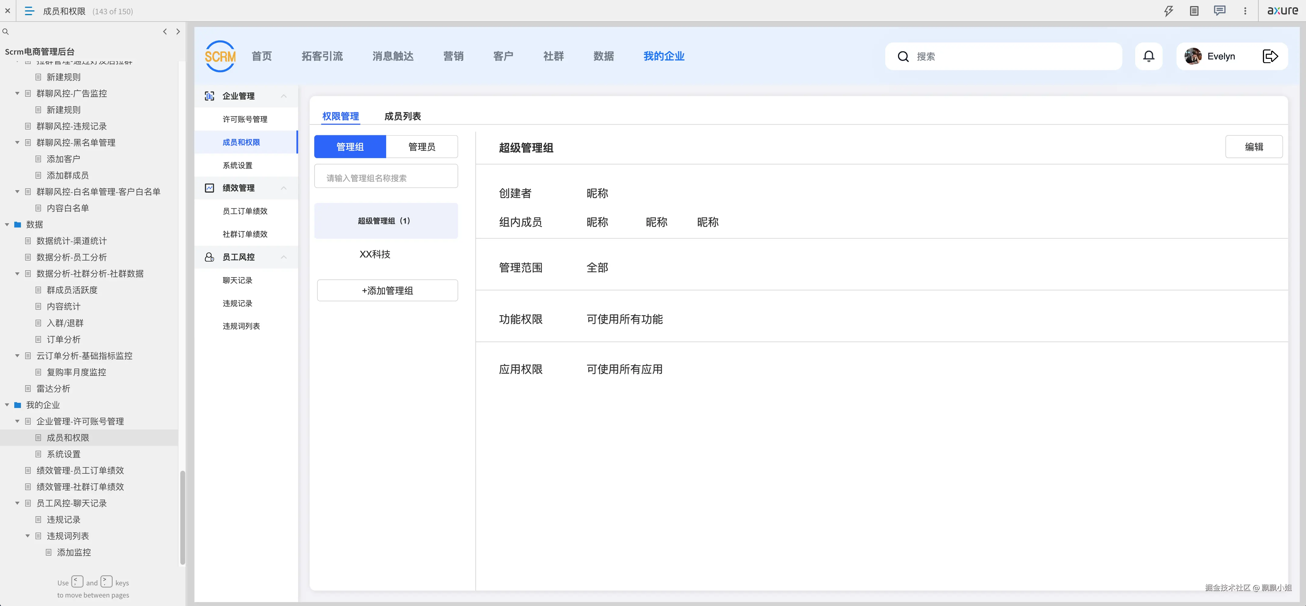
Task: Expand the 群聊风控-黑名单管理 tree item
Action: point(17,142)
